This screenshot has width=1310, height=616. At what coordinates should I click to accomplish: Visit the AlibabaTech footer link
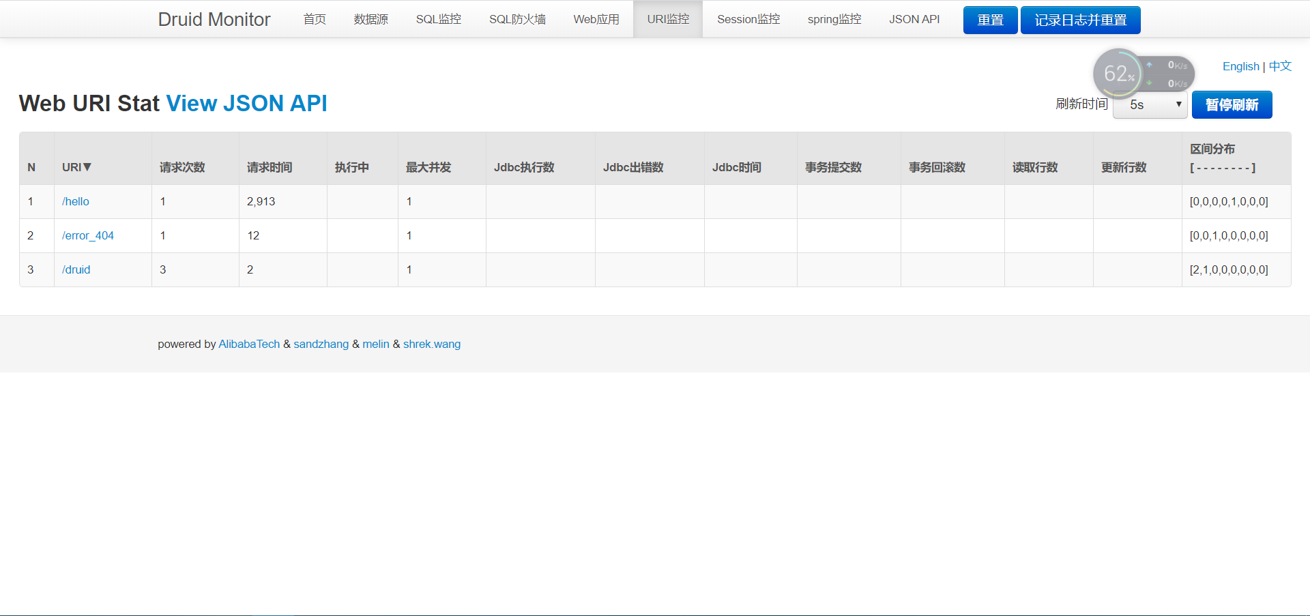(249, 344)
